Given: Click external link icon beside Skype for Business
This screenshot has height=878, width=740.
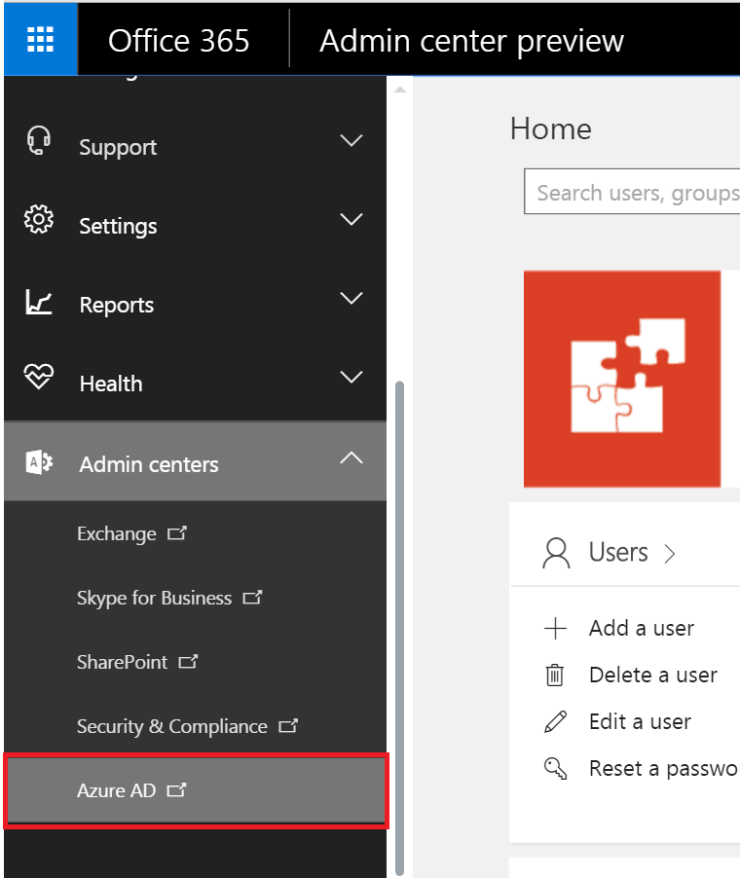Looking at the screenshot, I should tap(252, 598).
